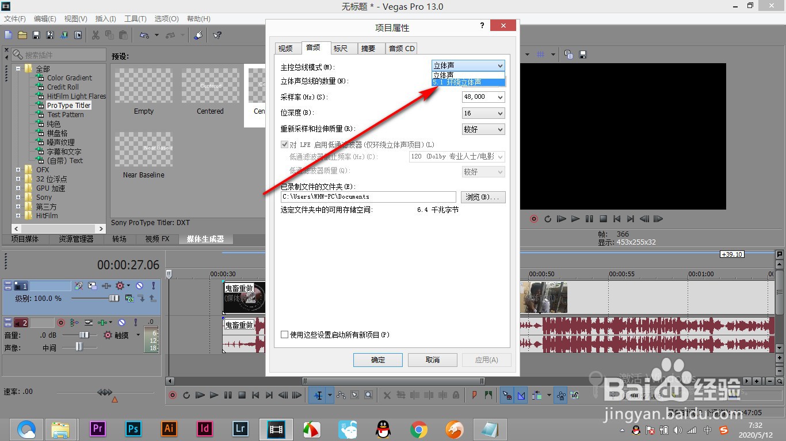Switch to the 音频 CD tab
The image size is (786, 441).
point(402,48)
